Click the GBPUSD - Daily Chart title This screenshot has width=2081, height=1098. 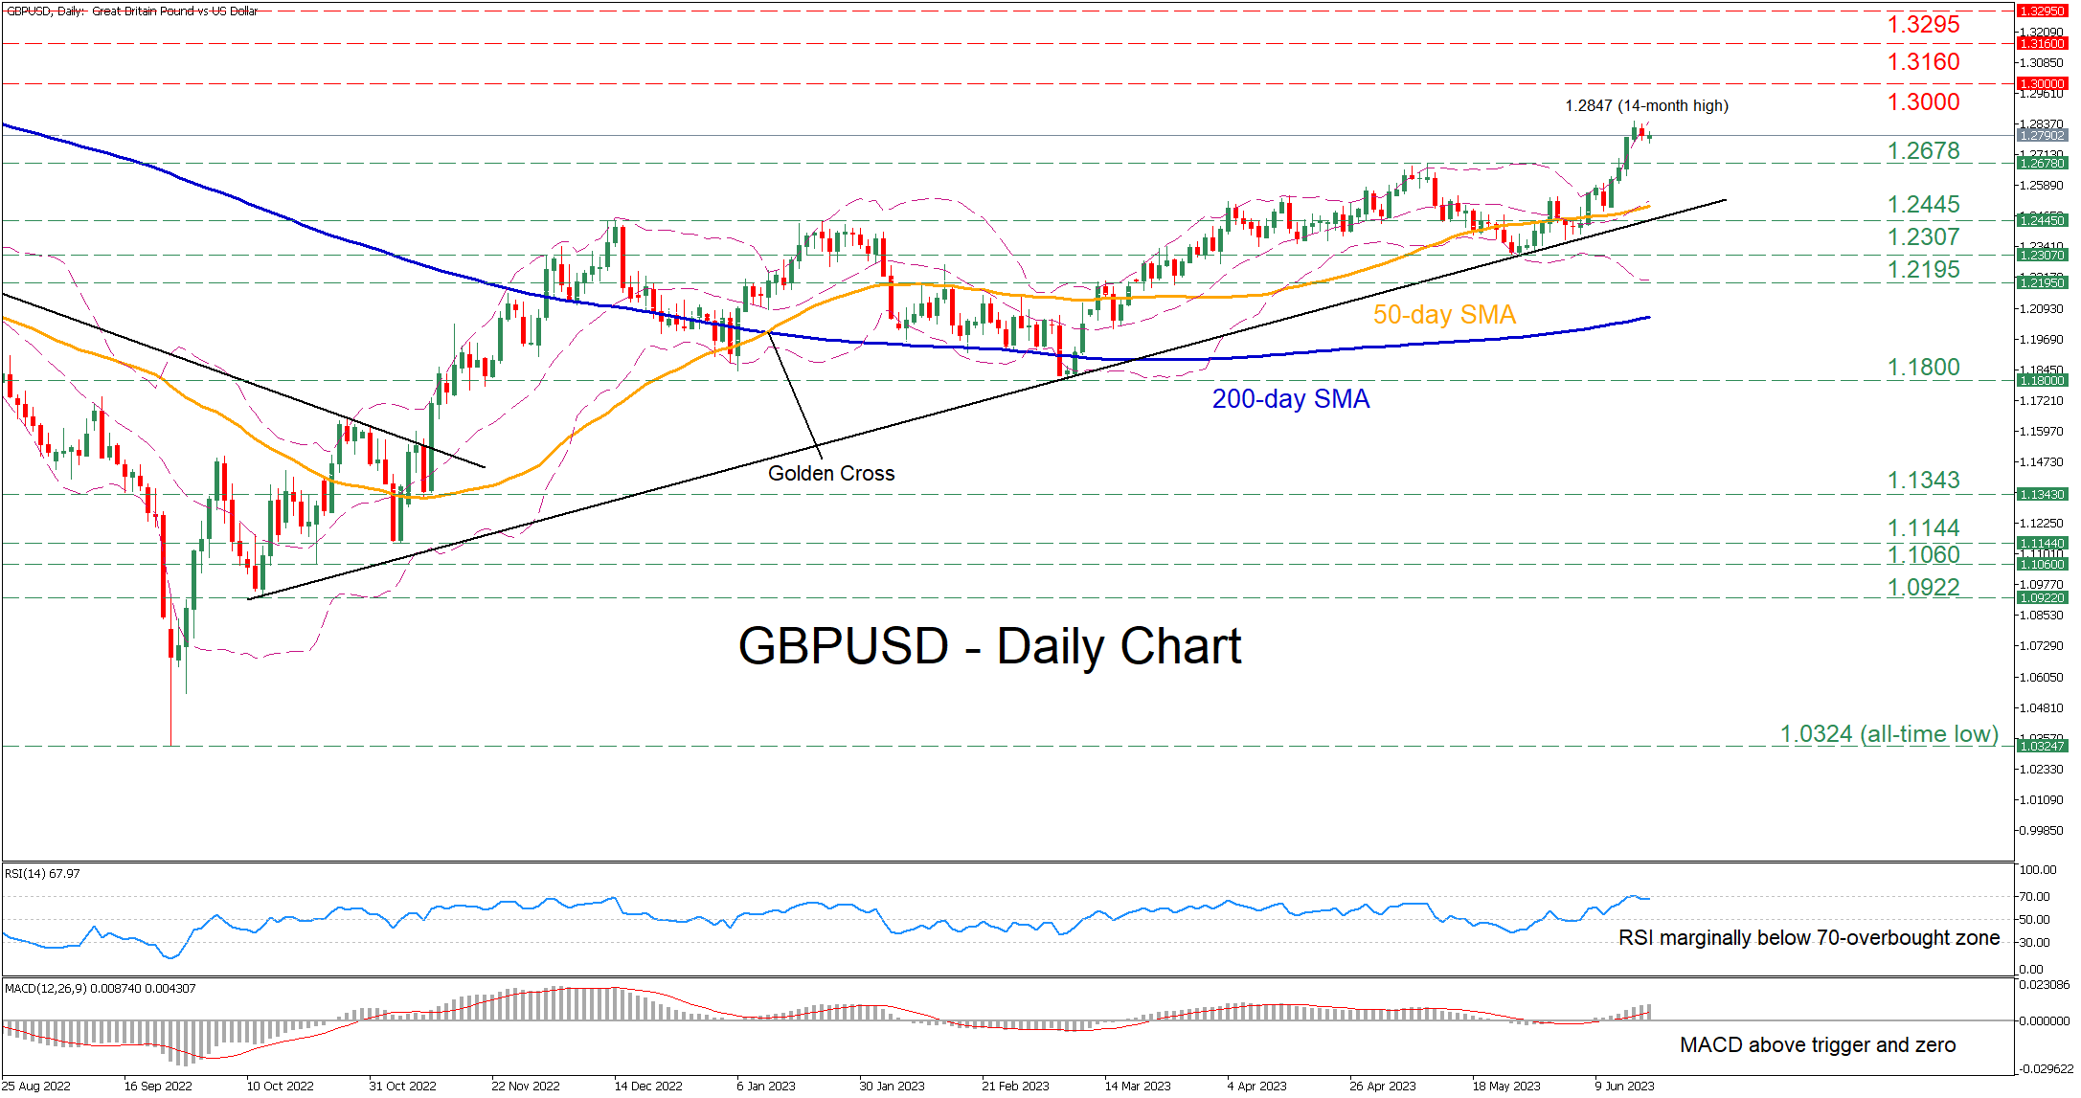[989, 646]
